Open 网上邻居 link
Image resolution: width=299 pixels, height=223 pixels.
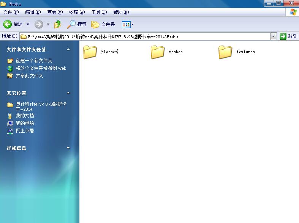(25, 131)
